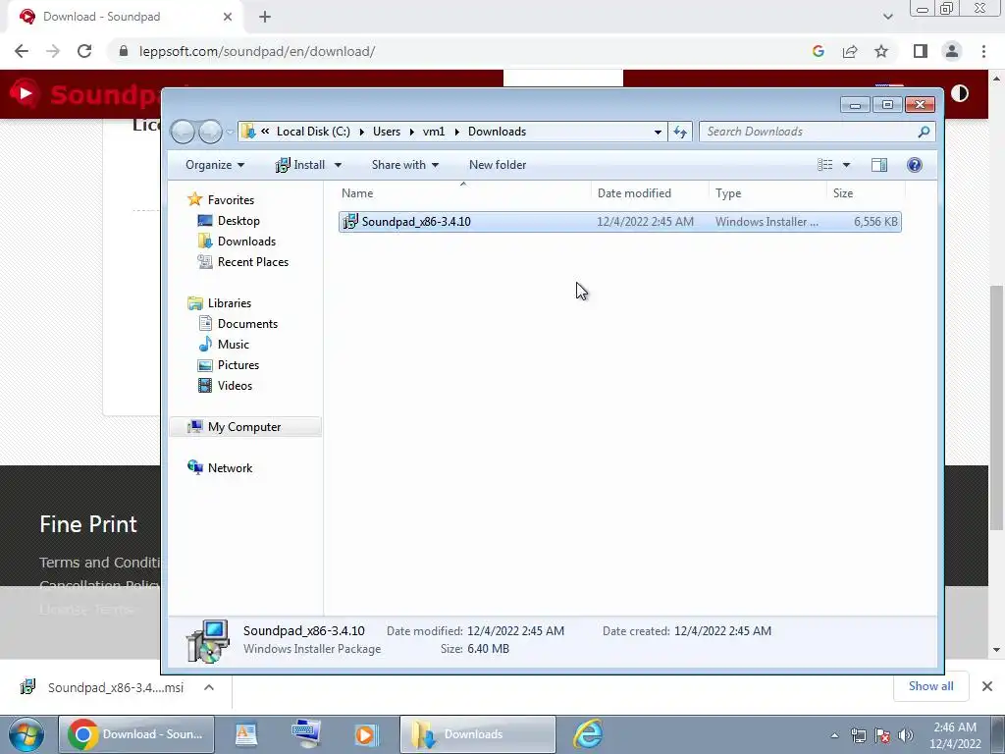Image resolution: width=1005 pixels, height=754 pixels.
Task: Open Recent Places in sidebar
Action: [x=243, y=261]
